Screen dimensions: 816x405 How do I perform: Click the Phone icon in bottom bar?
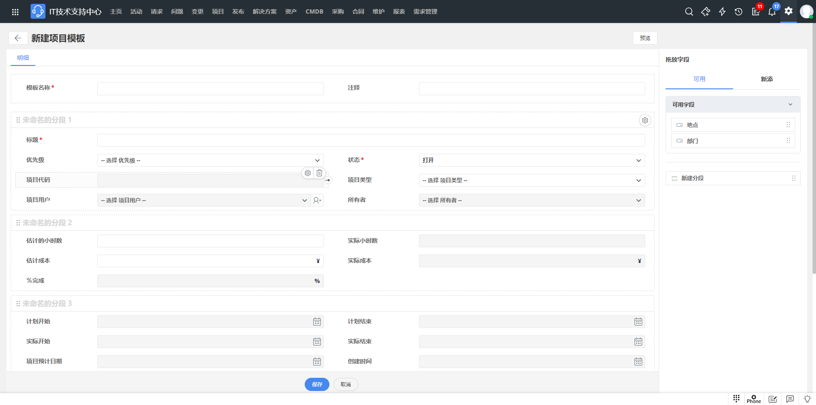tap(754, 399)
